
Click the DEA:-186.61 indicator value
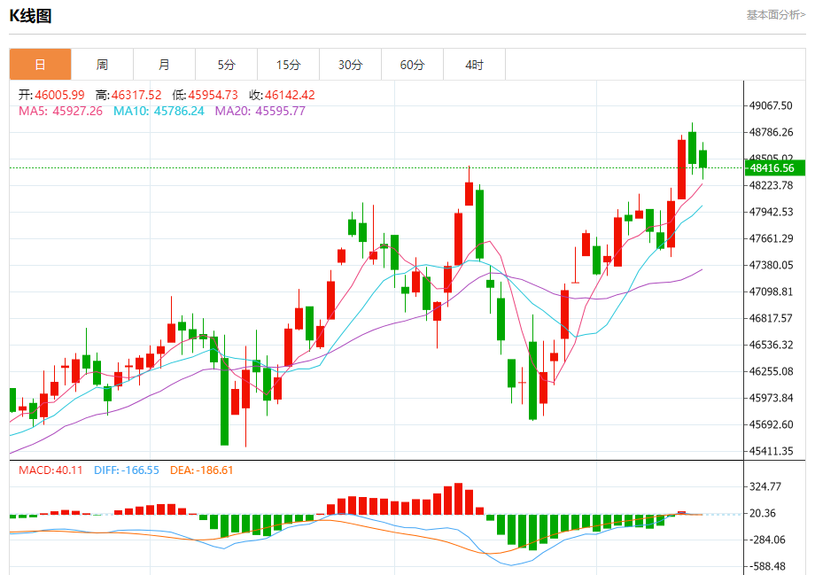pyautogui.click(x=202, y=470)
